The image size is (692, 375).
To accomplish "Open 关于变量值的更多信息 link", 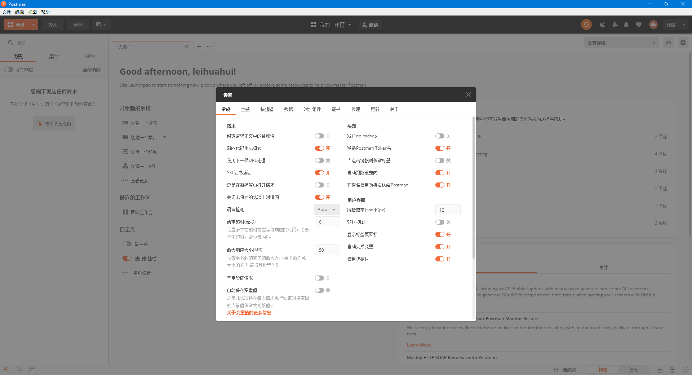I will click(249, 313).
